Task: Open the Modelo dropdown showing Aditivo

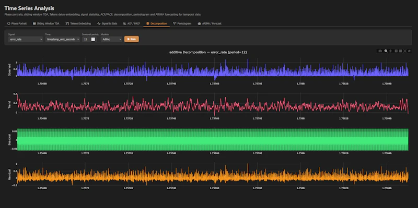Action: coord(111,39)
